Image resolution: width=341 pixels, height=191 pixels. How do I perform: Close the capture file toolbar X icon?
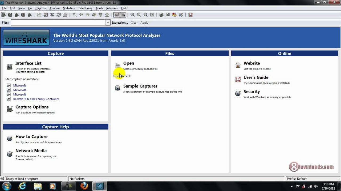(52, 15)
